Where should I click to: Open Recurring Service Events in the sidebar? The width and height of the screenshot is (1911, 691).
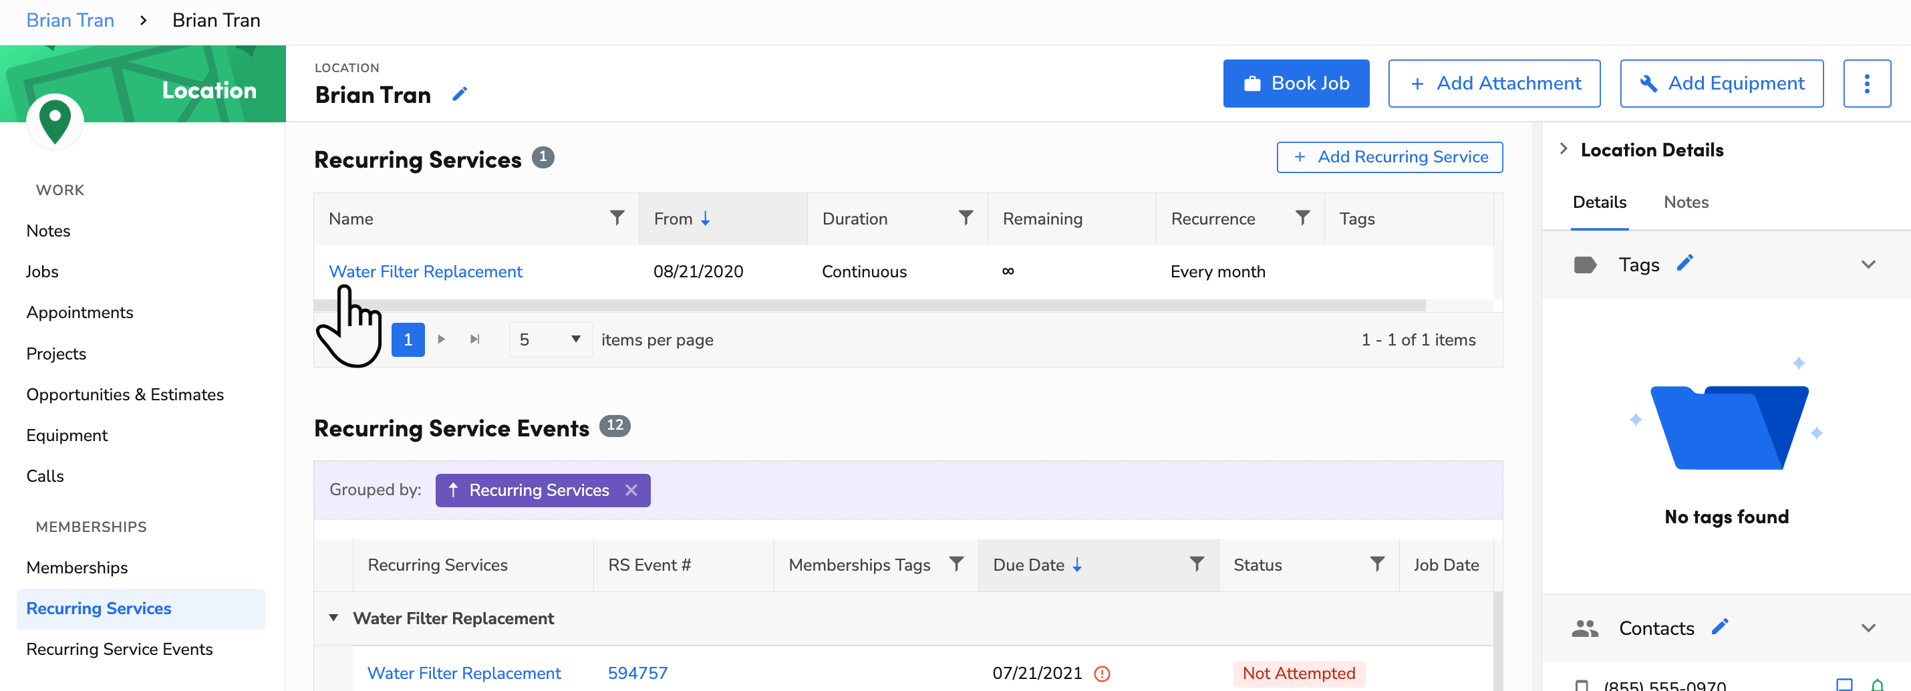pos(120,649)
